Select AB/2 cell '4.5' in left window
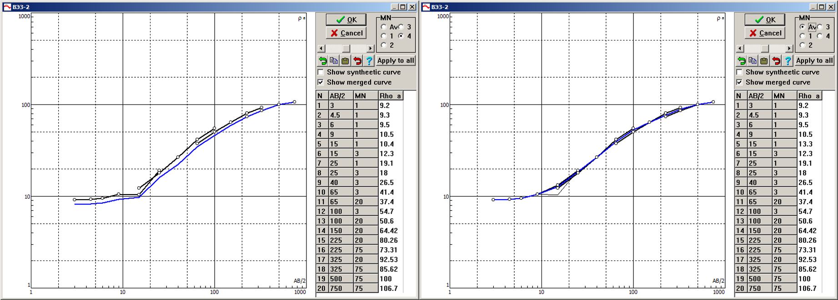The height and width of the screenshot is (300, 838). [341, 115]
